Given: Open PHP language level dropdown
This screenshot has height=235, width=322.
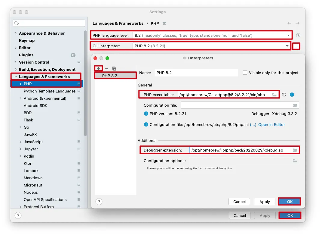Looking at the screenshot, I should pos(288,35).
